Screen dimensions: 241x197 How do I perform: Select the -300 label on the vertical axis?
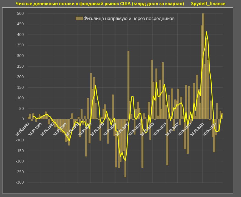tap(20, 182)
